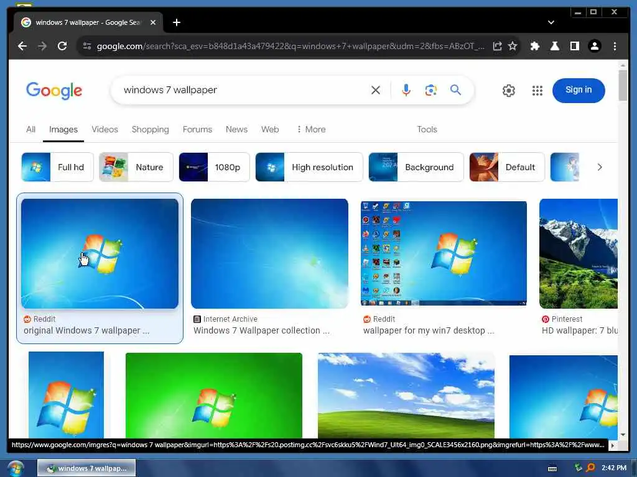
Task: Search by image with Lens icon
Action: 430,90
